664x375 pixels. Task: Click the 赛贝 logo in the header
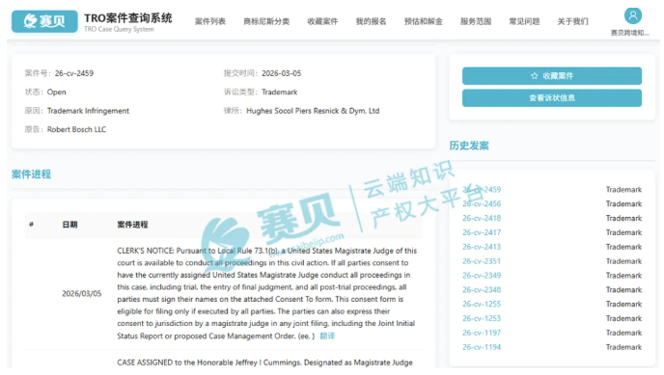(44, 21)
